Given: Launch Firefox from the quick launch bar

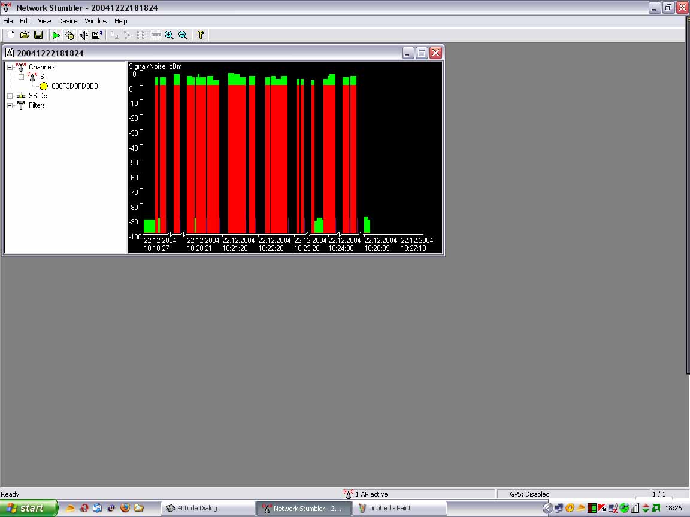Looking at the screenshot, I should pyautogui.click(x=125, y=508).
